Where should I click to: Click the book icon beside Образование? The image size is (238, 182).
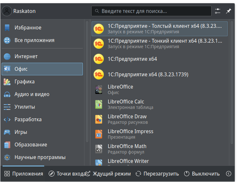7,145
